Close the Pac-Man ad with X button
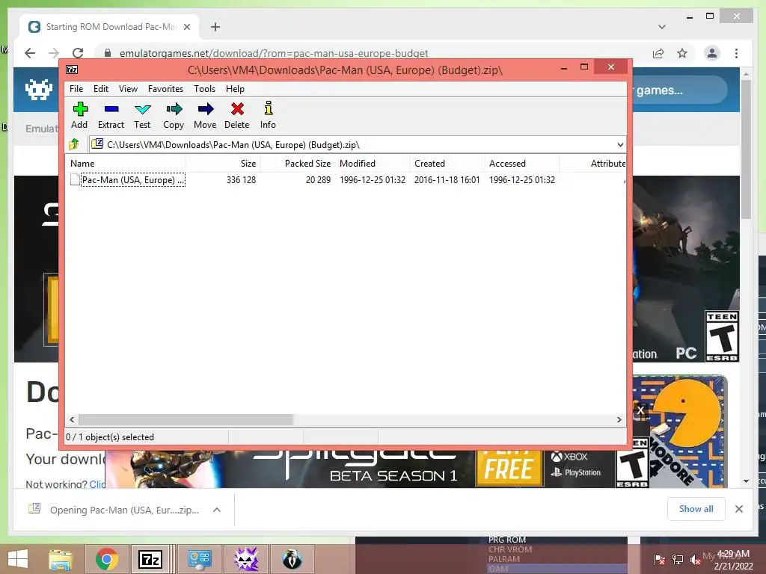 640,410
